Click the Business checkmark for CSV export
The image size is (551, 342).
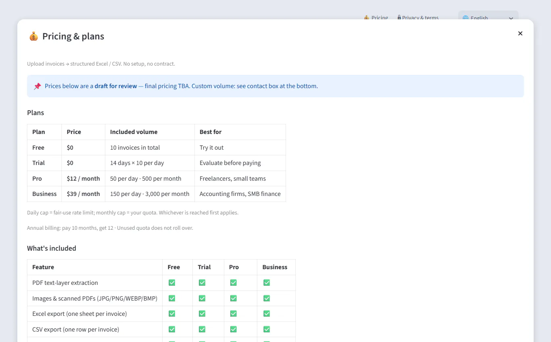point(267,329)
